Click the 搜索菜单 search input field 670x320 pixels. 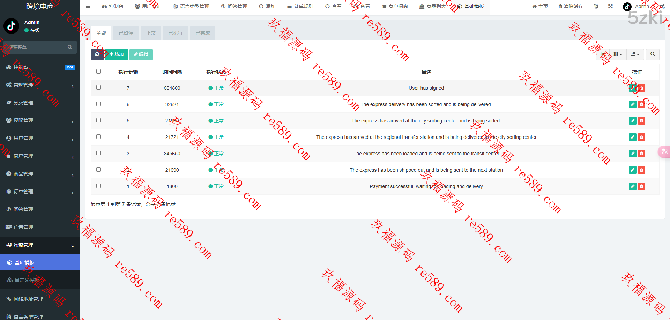37,47
